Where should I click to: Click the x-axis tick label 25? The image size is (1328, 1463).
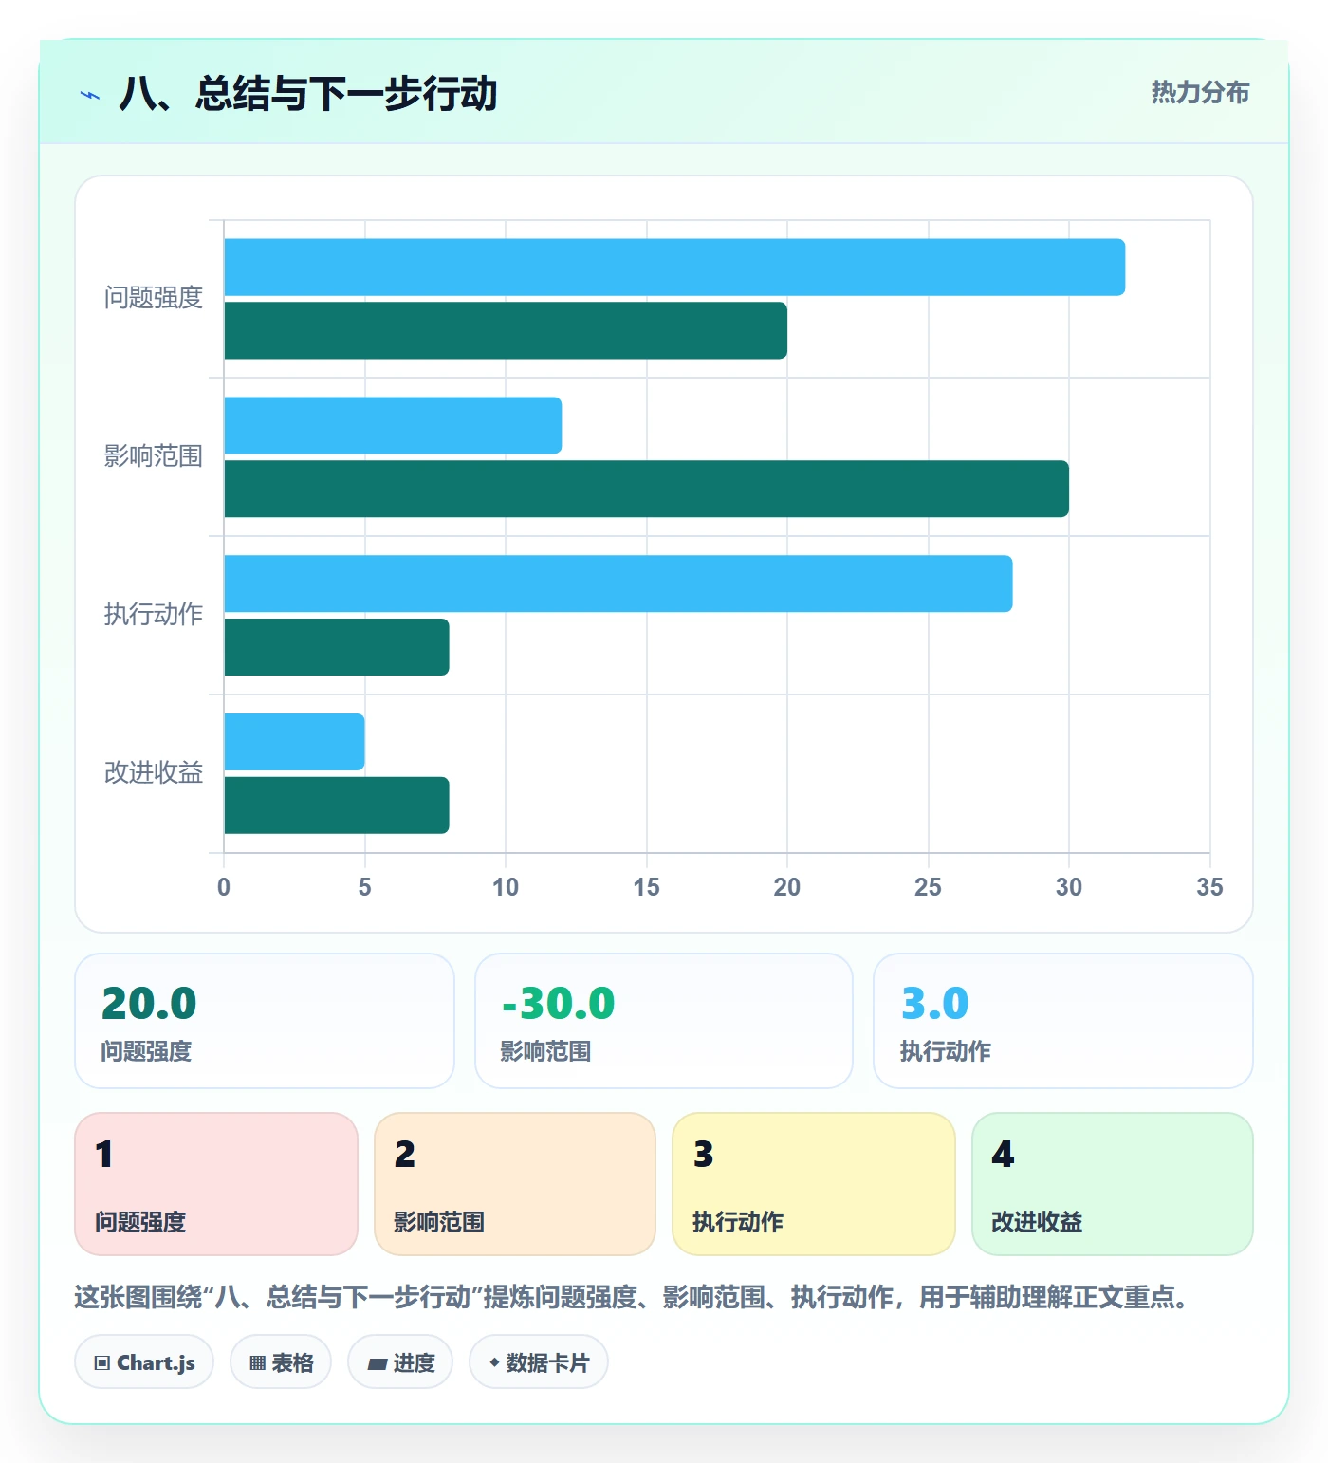(x=928, y=887)
